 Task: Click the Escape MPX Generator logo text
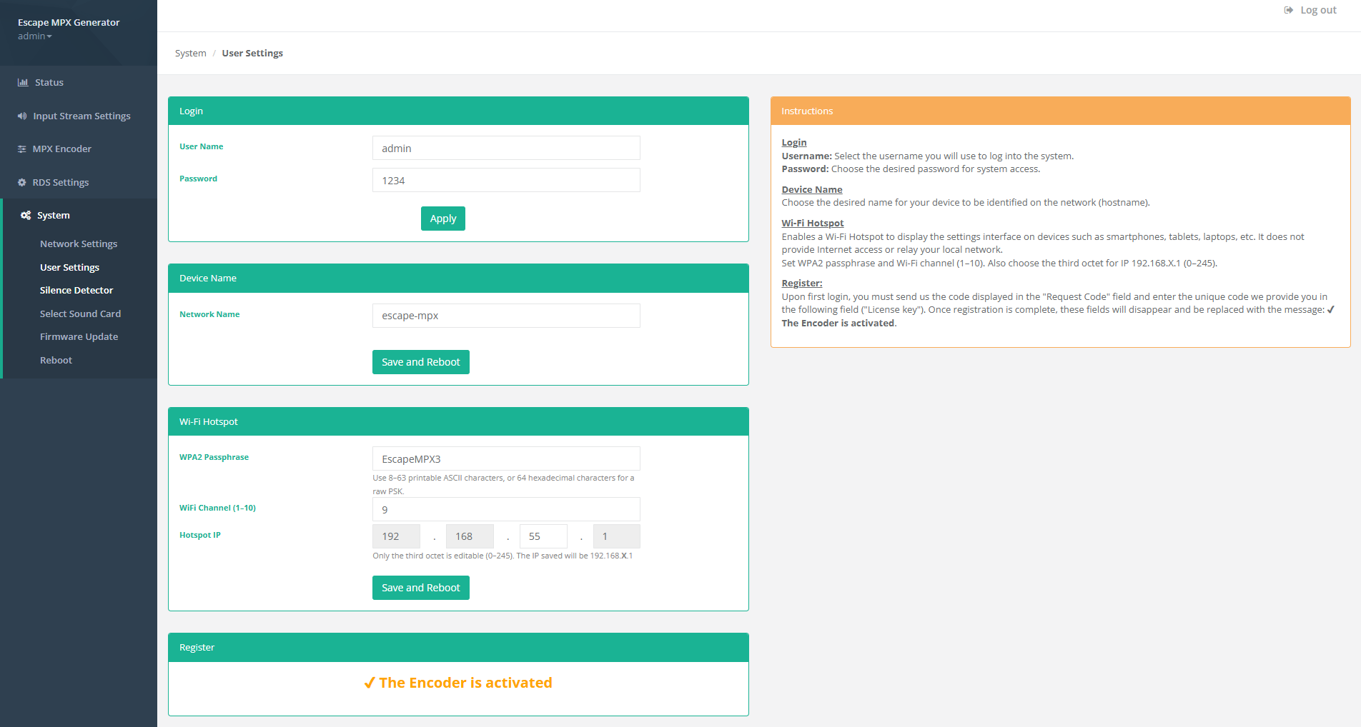point(68,22)
